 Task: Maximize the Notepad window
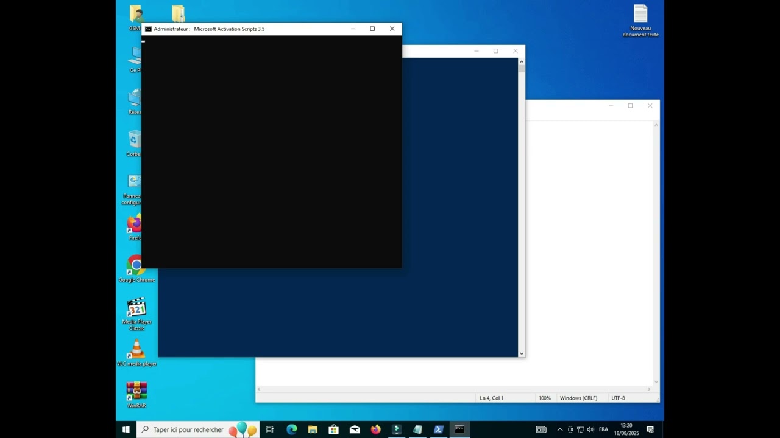(x=630, y=106)
